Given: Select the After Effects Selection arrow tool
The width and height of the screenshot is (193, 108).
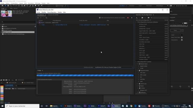Looking at the screenshot, I should [x=5, y=6].
